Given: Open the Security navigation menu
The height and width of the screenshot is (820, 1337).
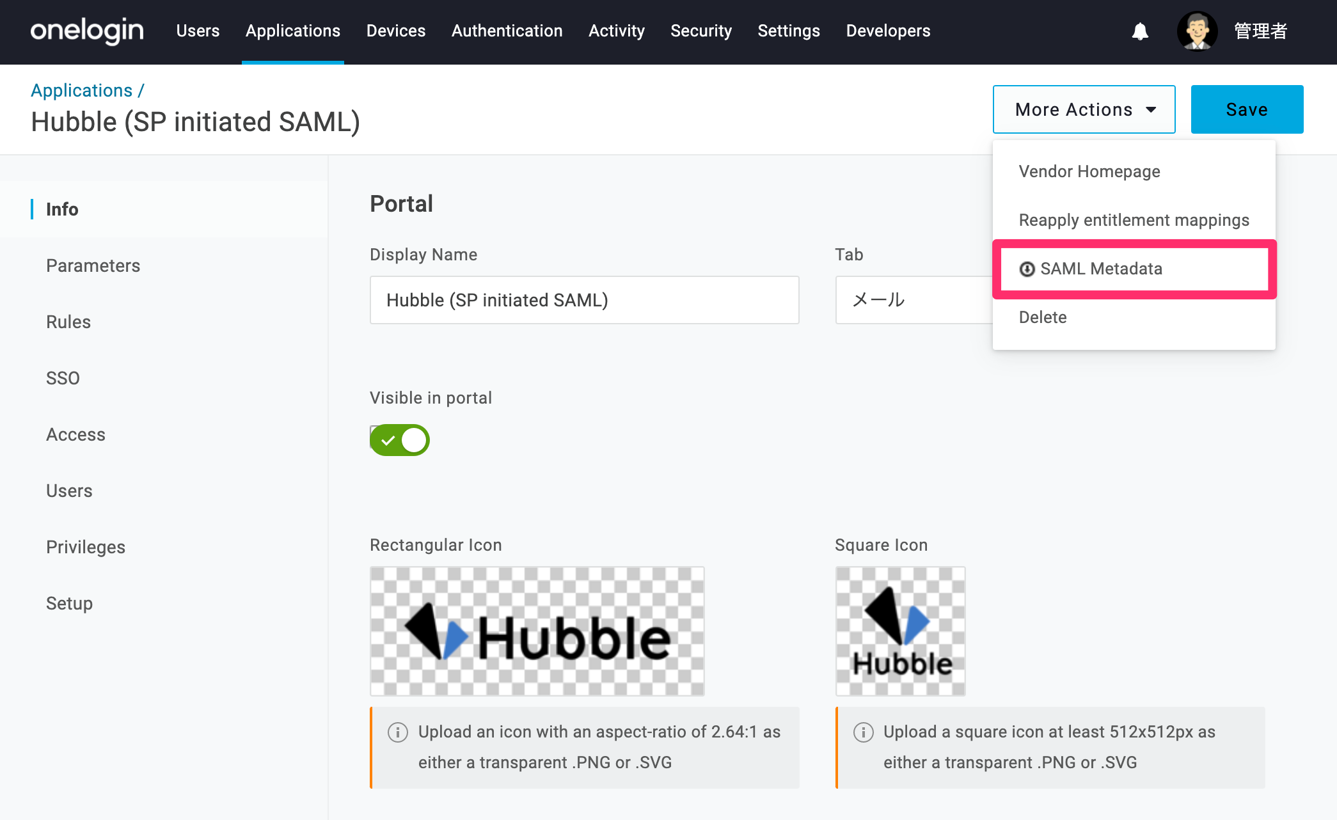Looking at the screenshot, I should tap(701, 31).
